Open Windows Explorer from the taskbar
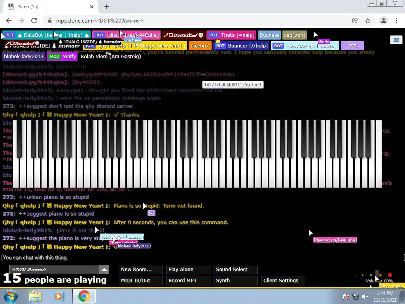 35,296
